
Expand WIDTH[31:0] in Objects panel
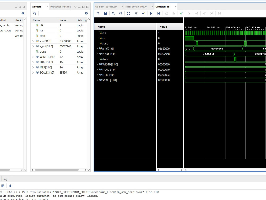coord(33,57)
